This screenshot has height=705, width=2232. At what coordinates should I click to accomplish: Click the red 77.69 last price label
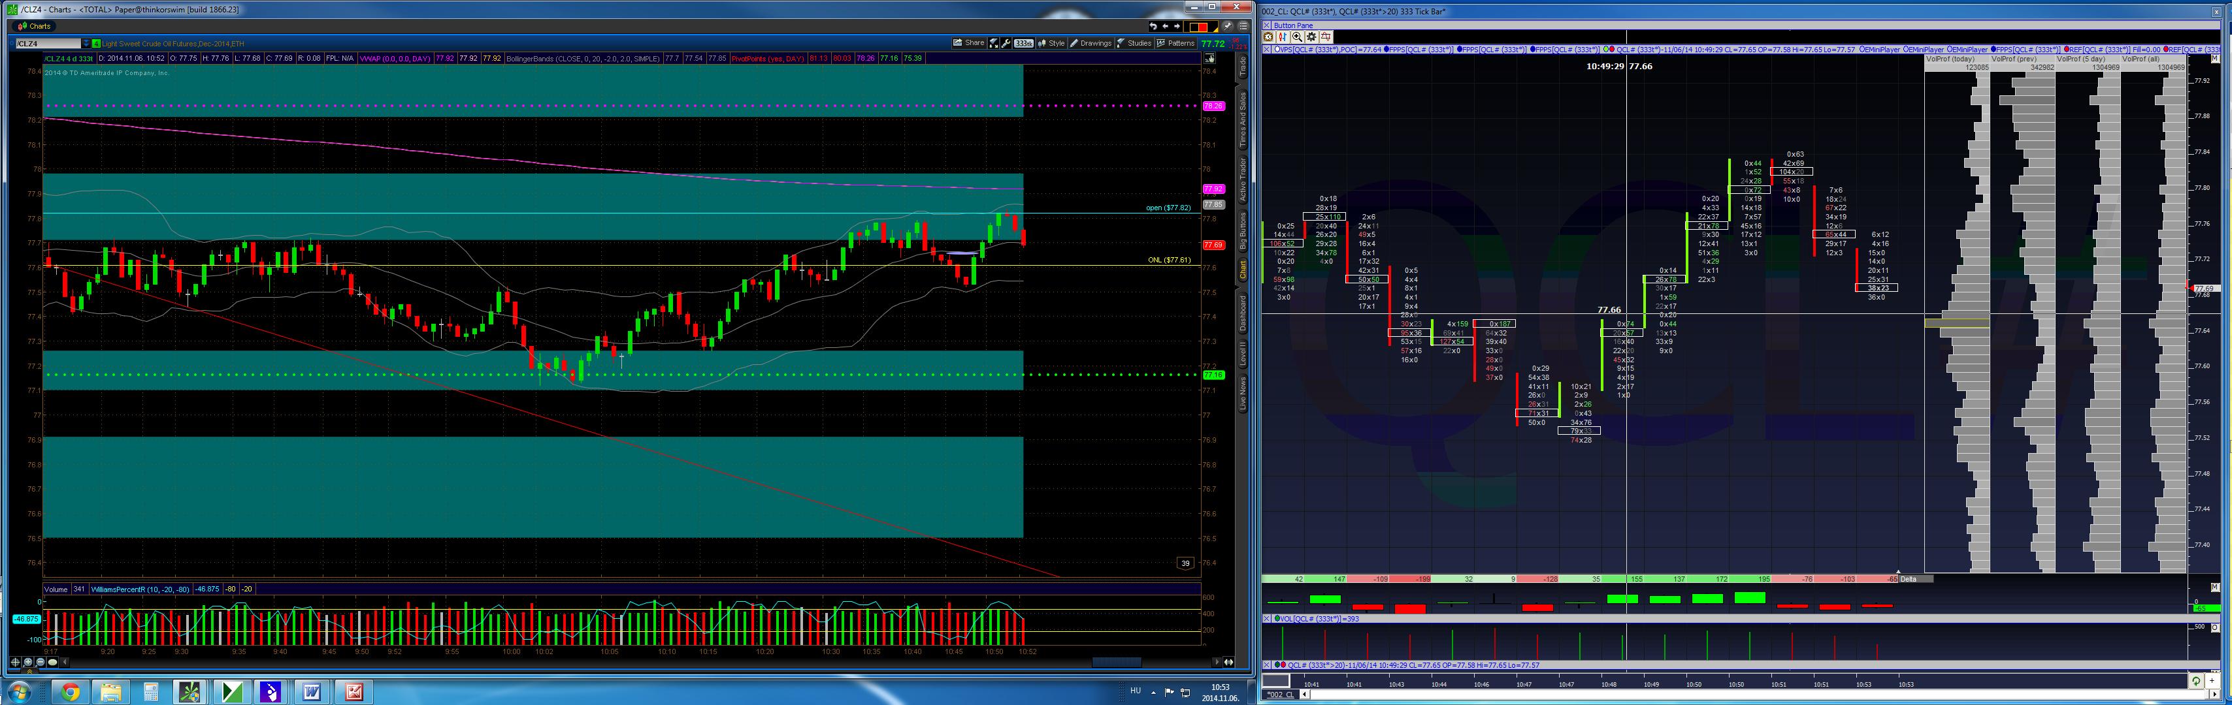coord(1213,245)
